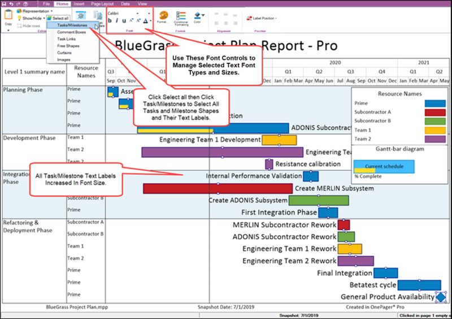Viewport: 452px width, 319px height.
Task: Click the 'Snapshot Date: 7/1/2019' footer text
Action: click(x=226, y=307)
